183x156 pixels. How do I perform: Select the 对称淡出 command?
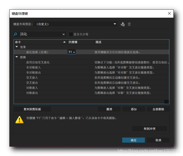(32, 93)
